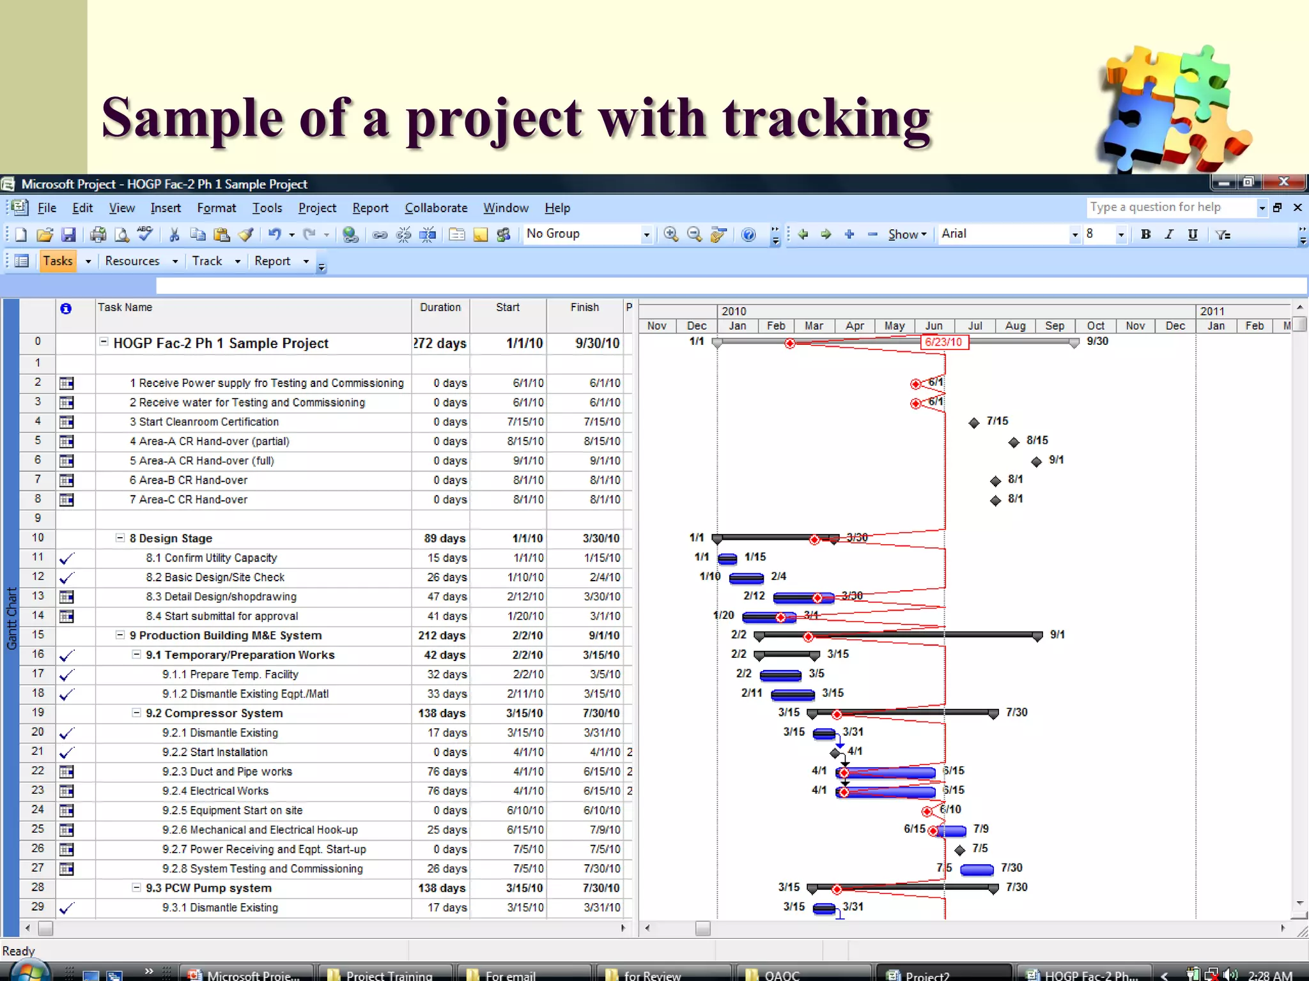Image resolution: width=1309 pixels, height=981 pixels.
Task: Run the spelling check icon
Action: coord(145,234)
